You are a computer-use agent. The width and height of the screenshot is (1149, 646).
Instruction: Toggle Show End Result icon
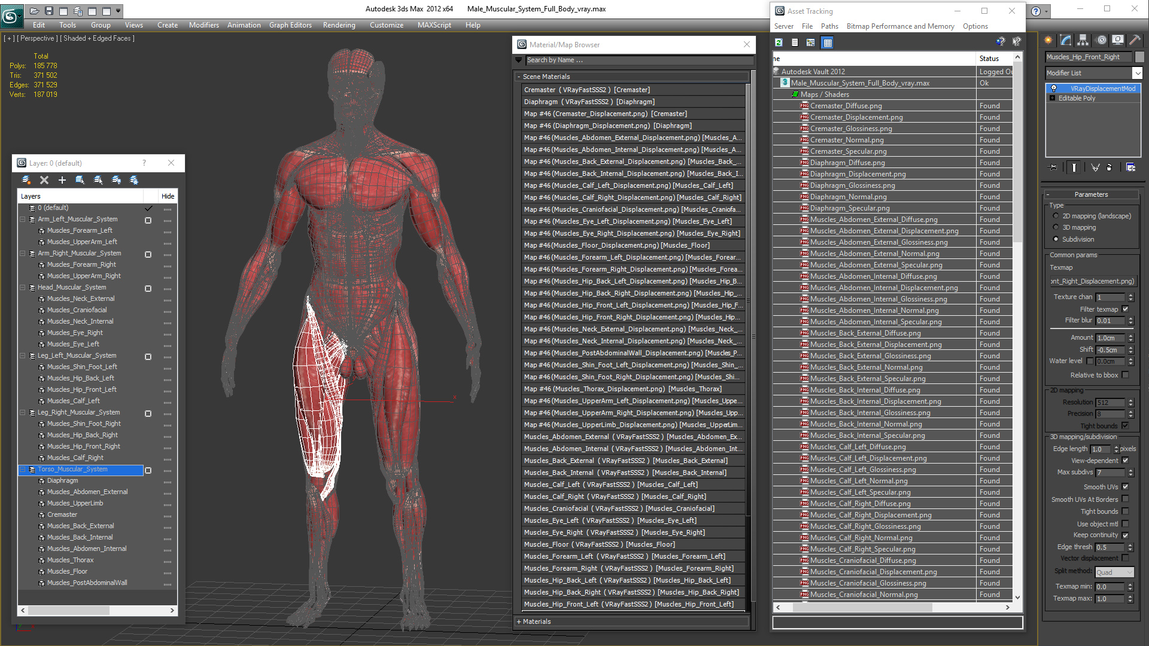[1074, 167]
